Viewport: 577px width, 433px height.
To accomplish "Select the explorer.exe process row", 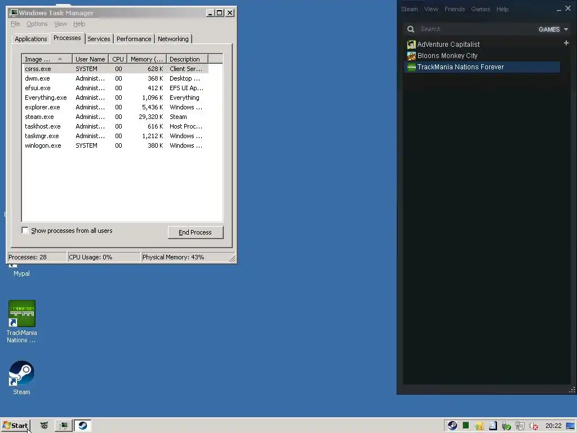I will (x=116, y=107).
